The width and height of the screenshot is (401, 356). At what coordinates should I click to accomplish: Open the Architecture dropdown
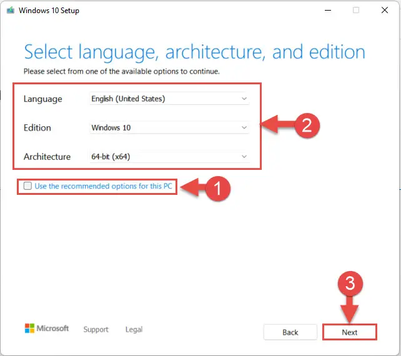(169, 157)
